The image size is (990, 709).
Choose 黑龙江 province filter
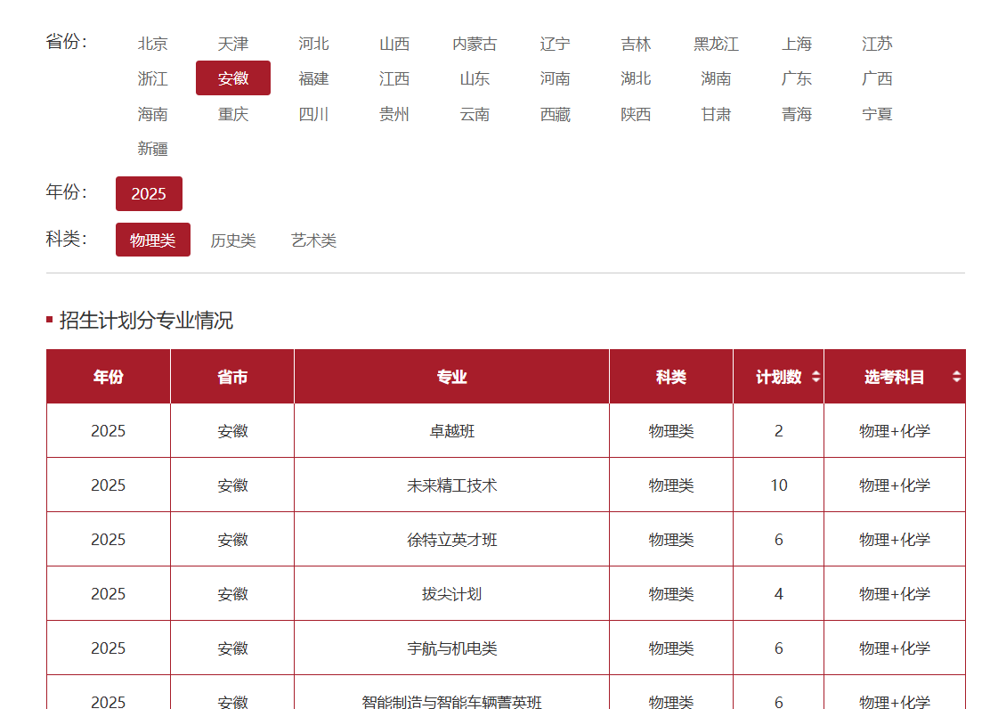tap(716, 44)
